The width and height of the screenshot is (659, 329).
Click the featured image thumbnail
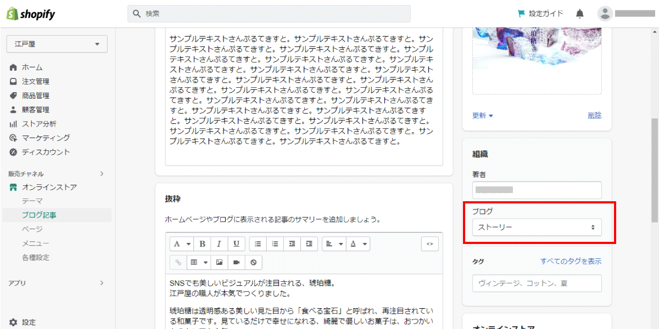537,60
